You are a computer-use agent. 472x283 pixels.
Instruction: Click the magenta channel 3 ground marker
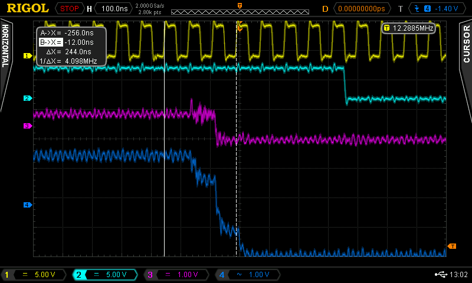click(27, 126)
